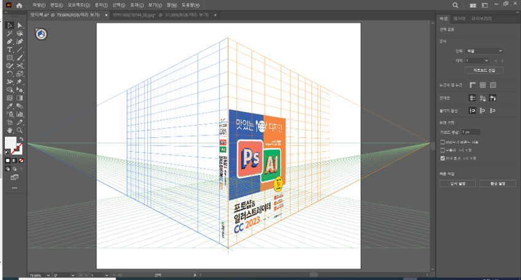
Task: Click the artboard edit button
Action: 484,70
